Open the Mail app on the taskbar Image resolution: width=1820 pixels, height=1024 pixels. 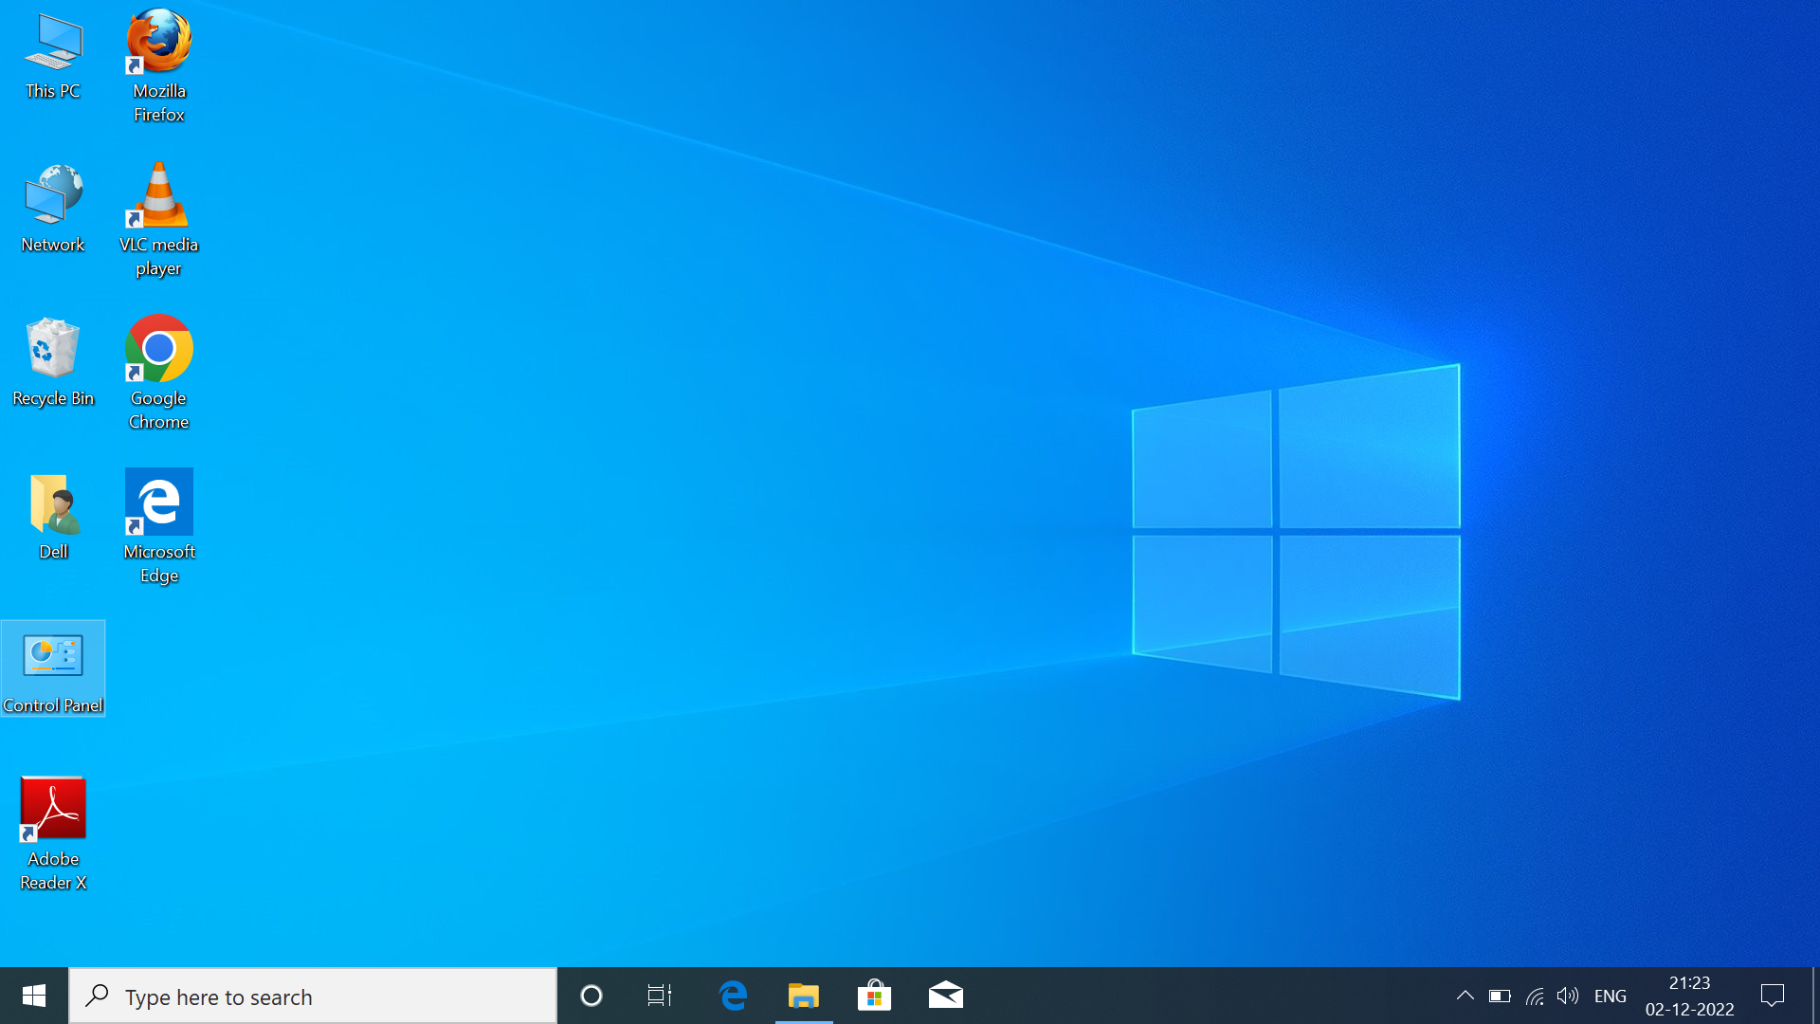click(x=945, y=996)
